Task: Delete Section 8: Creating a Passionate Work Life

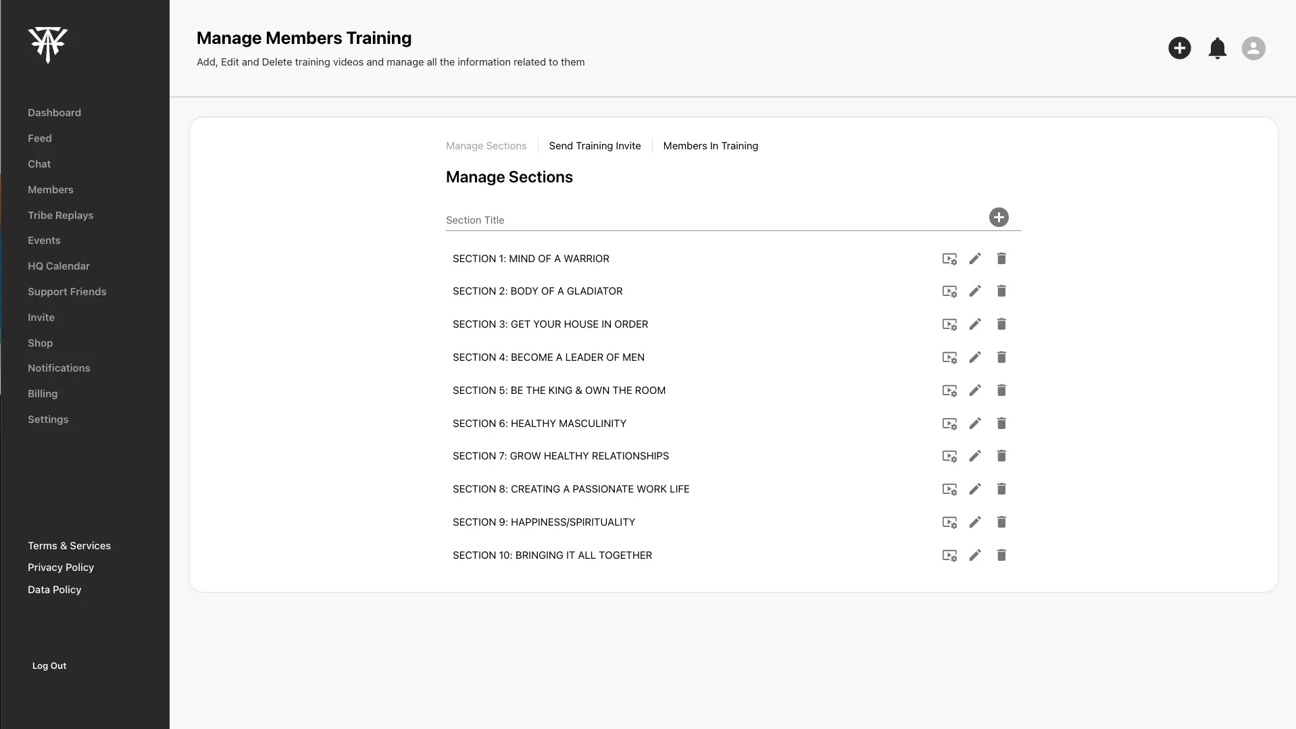Action: pos(1001,489)
